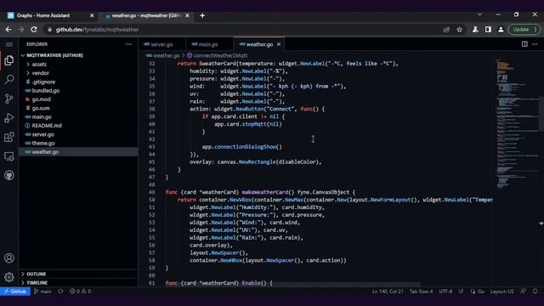Open server.go in the file tree
The width and height of the screenshot is (544, 306).
coord(78,134)
